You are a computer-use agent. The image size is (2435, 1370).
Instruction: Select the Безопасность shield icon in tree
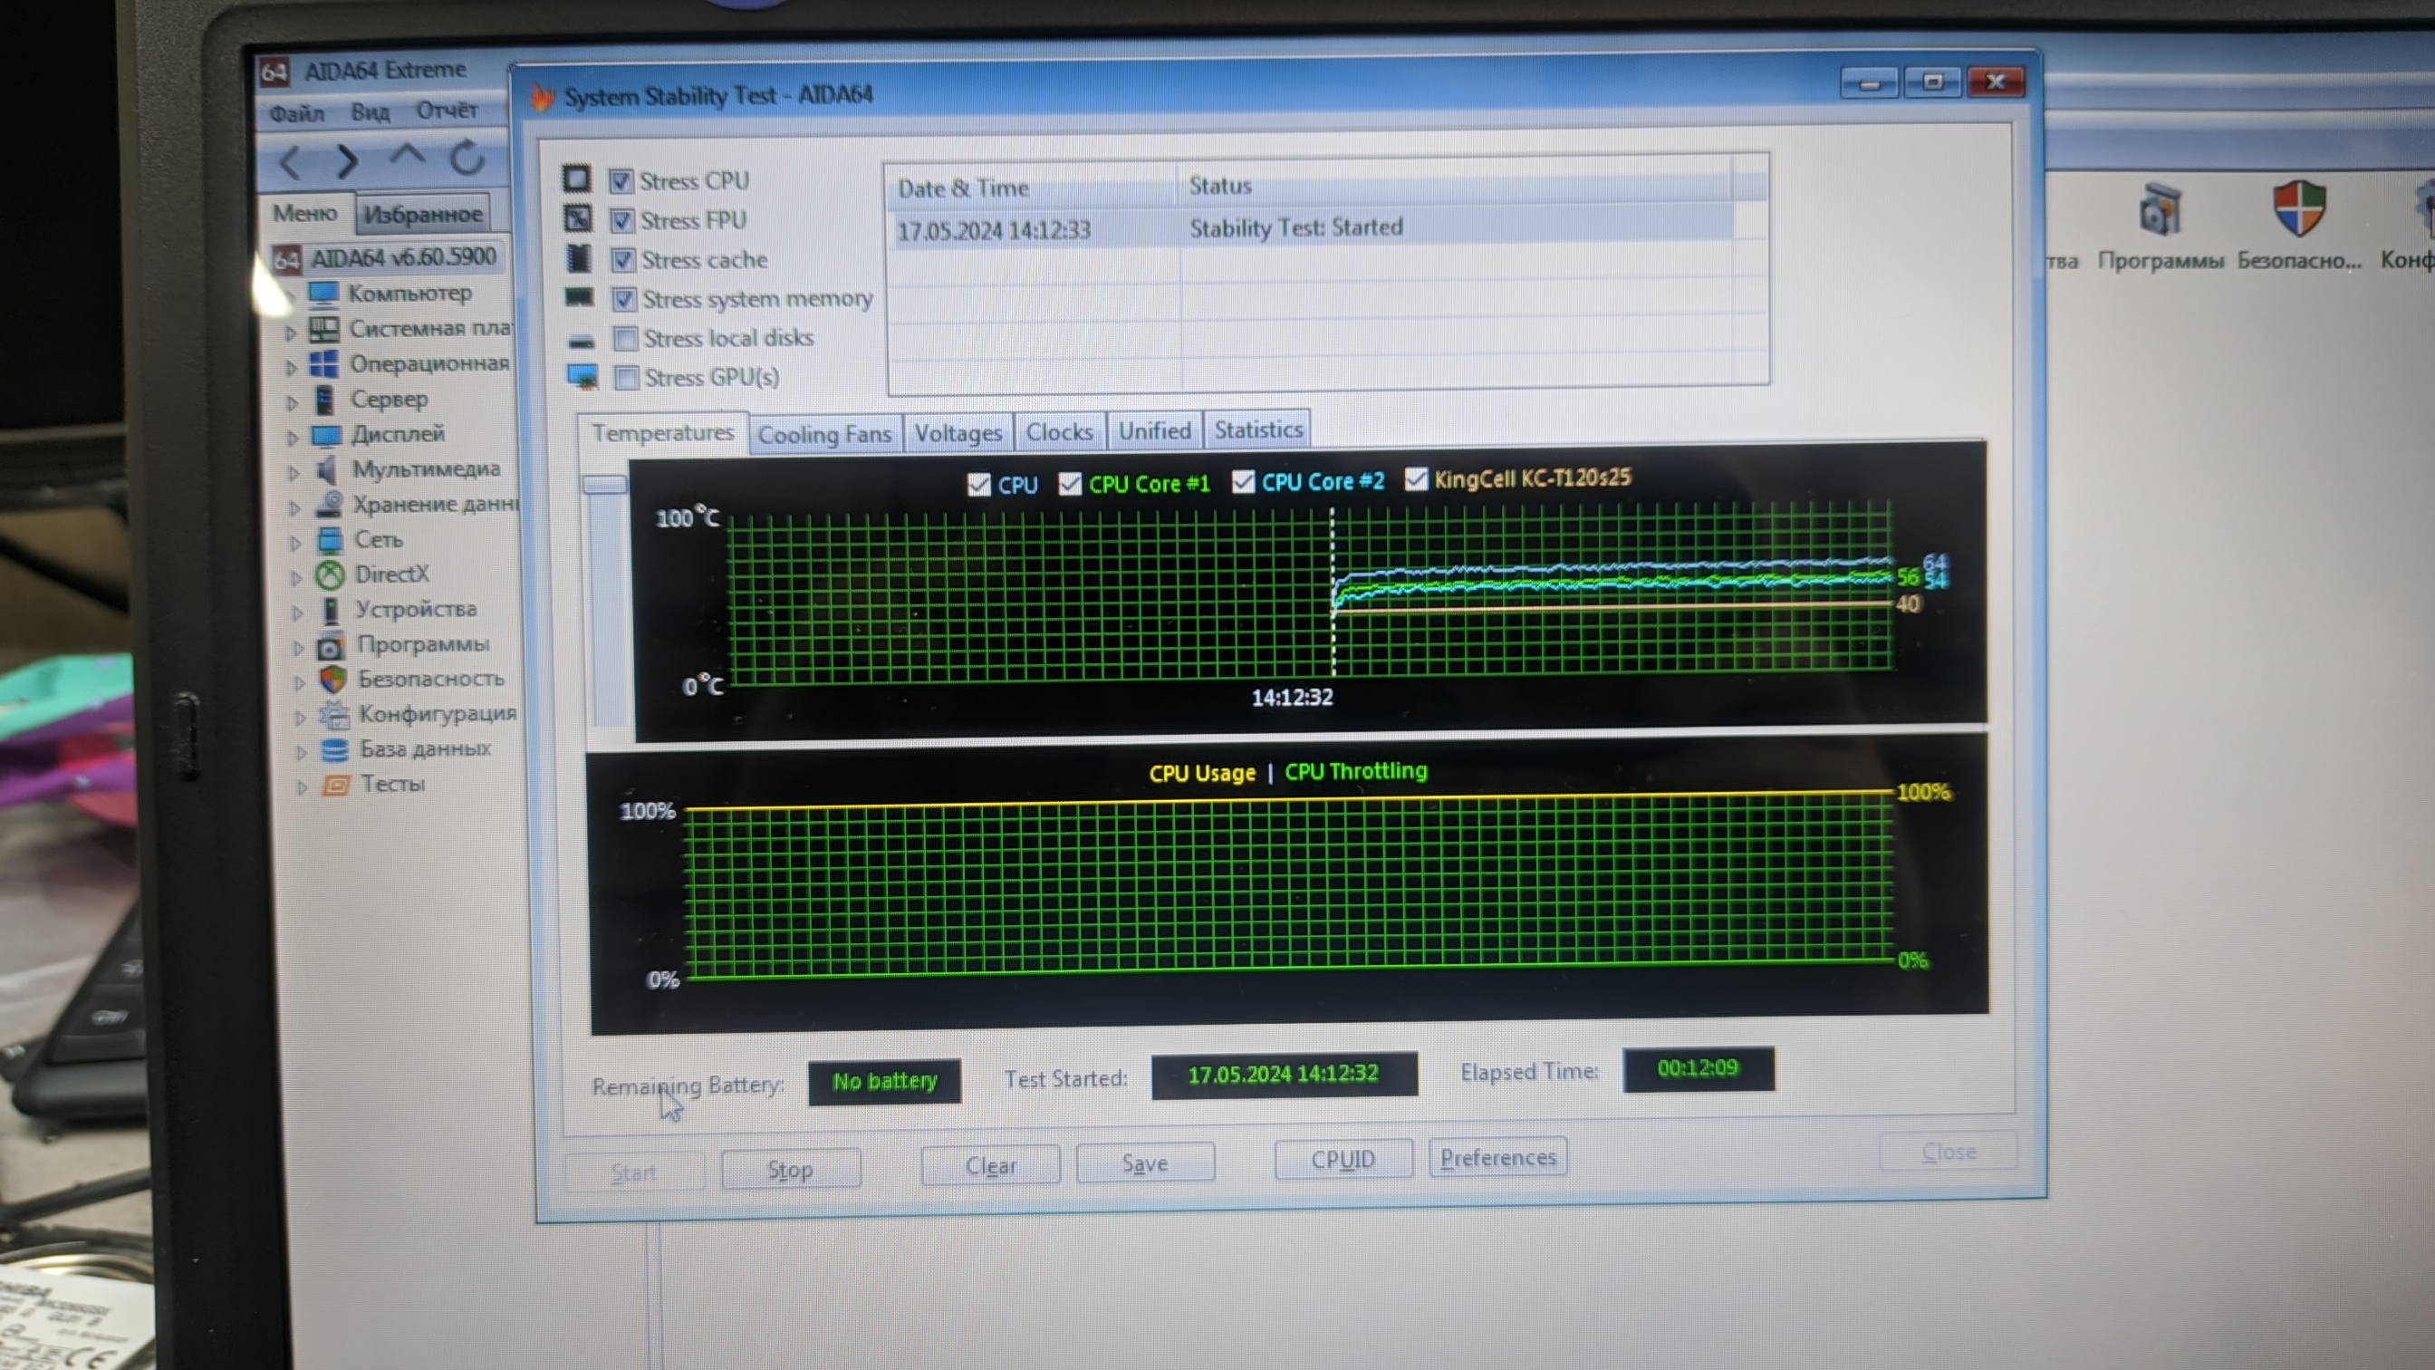332,680
